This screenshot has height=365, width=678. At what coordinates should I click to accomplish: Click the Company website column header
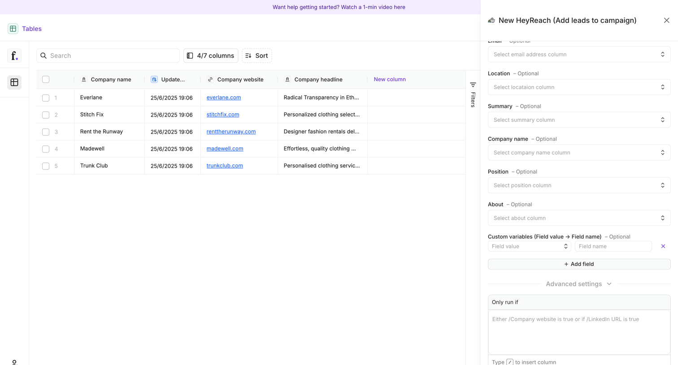[x=239, y=79]
